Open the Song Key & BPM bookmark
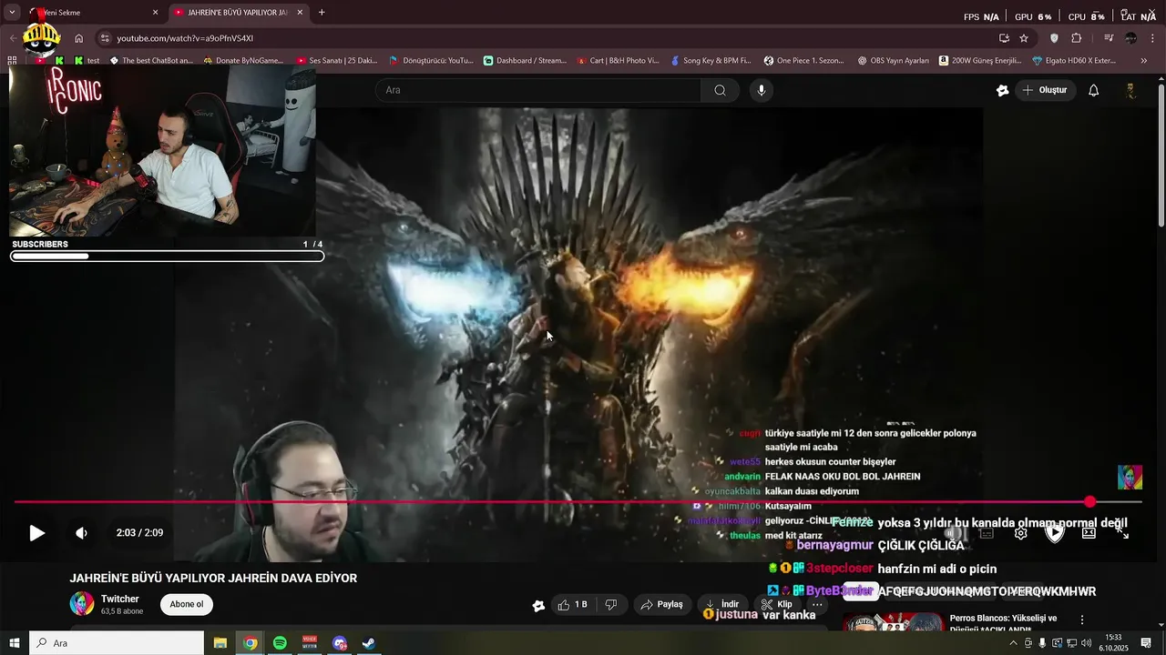Viewport: 1166px width, 655px height. click(711, 61)
